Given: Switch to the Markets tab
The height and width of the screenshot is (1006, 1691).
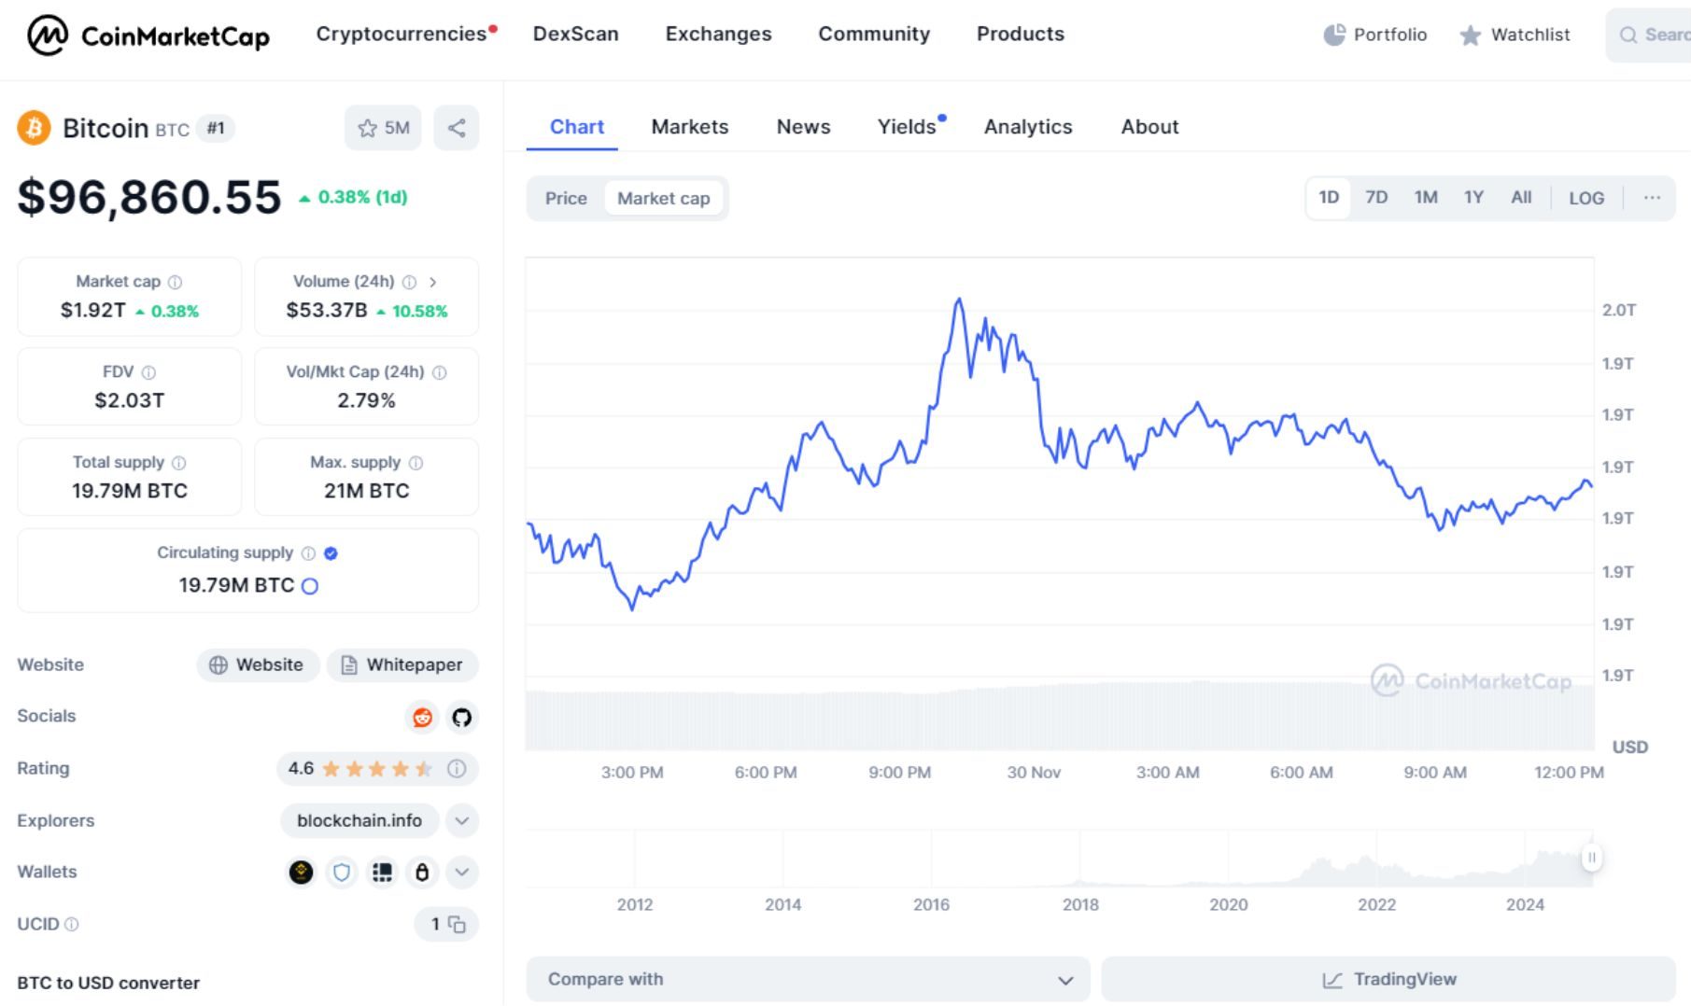Looking at the screenshot, I should (689, 127).
